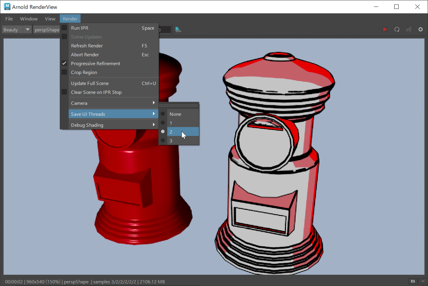This screenshot has height=286, width=428.
Task: Click the input field beside perspShape dropdown
Action: 165,30
